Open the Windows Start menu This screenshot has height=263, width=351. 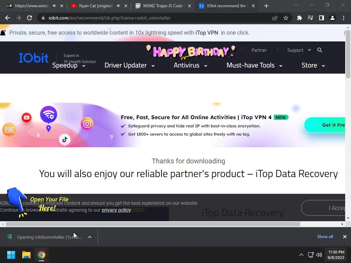11,255
